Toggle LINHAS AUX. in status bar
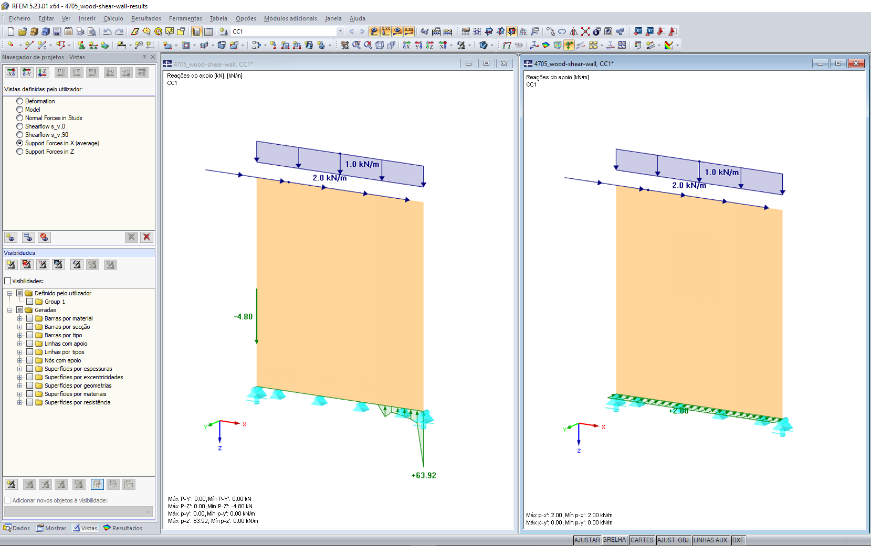 tap(711, 540)
